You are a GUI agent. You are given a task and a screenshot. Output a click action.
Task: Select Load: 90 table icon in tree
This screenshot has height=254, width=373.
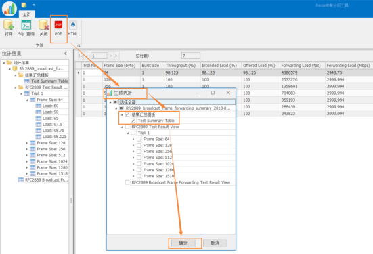coord(39,112)
